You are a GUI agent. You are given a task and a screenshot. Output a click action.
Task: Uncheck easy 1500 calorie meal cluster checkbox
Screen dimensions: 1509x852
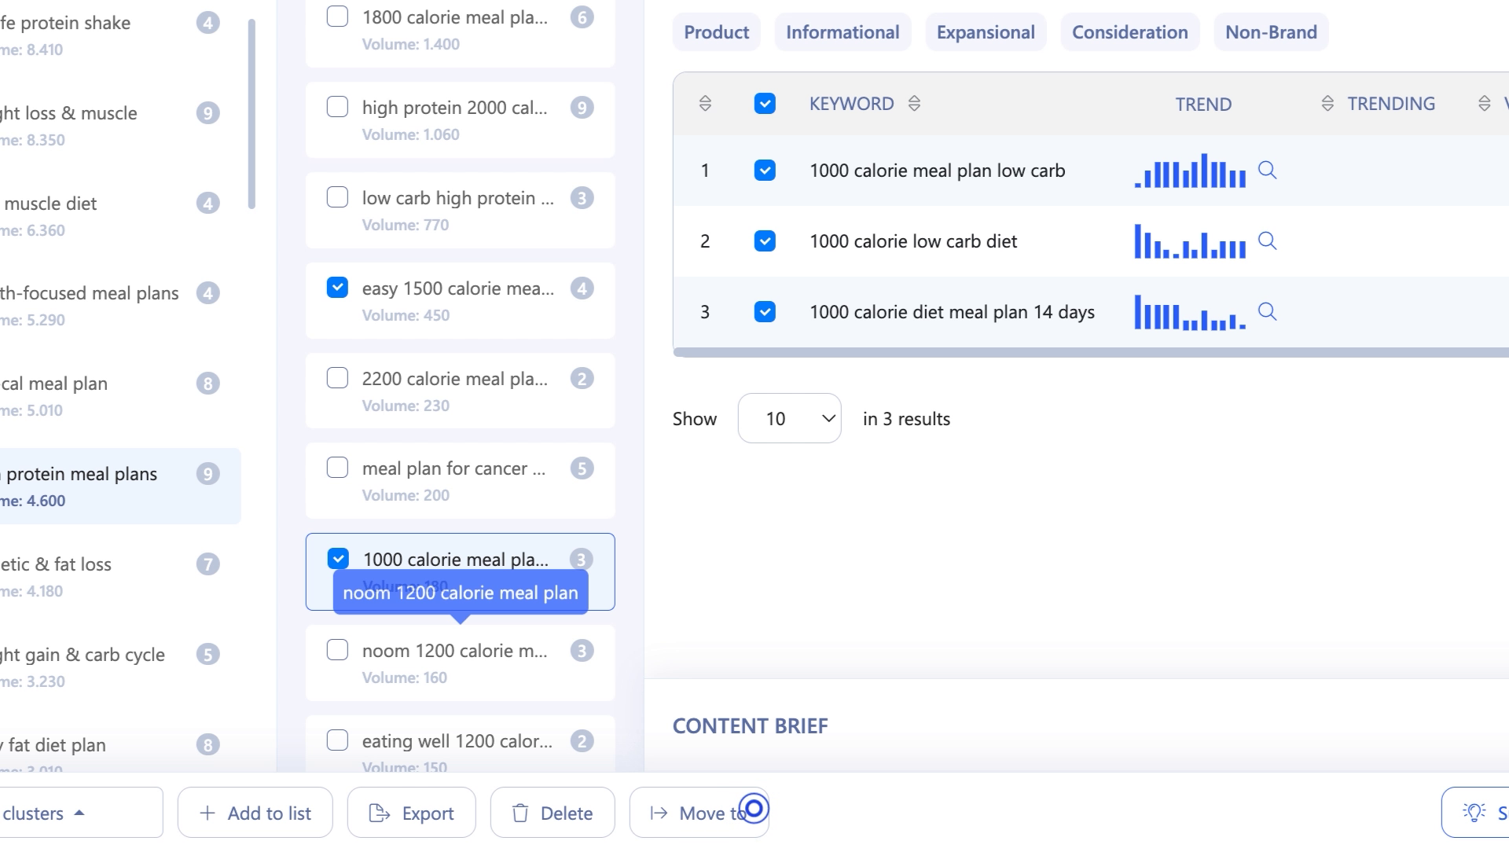point(337,288)
